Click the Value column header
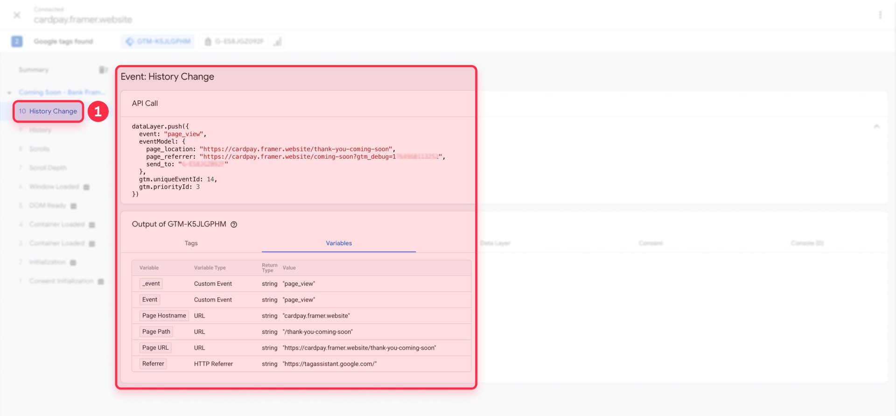This screenshot has height=416, width=896. click(289, 268)
